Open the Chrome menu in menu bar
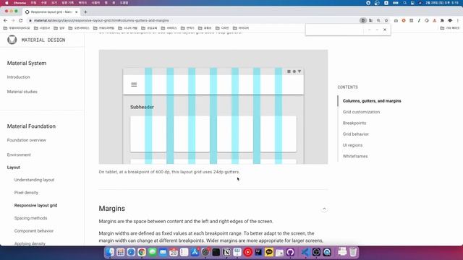463x260 pixels. pyautogui.click(x=20, y=3)
